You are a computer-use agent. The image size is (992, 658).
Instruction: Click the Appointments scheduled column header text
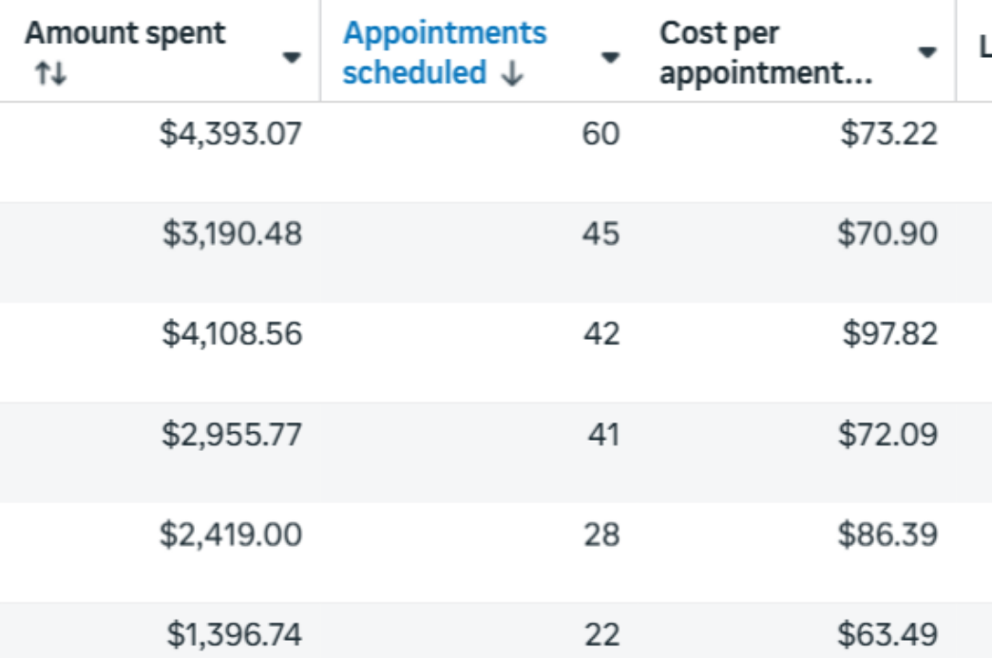444,52
